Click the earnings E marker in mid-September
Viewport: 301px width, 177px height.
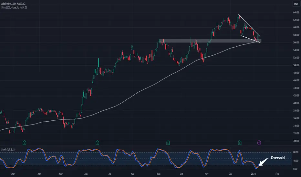click(x=168, y=143)
